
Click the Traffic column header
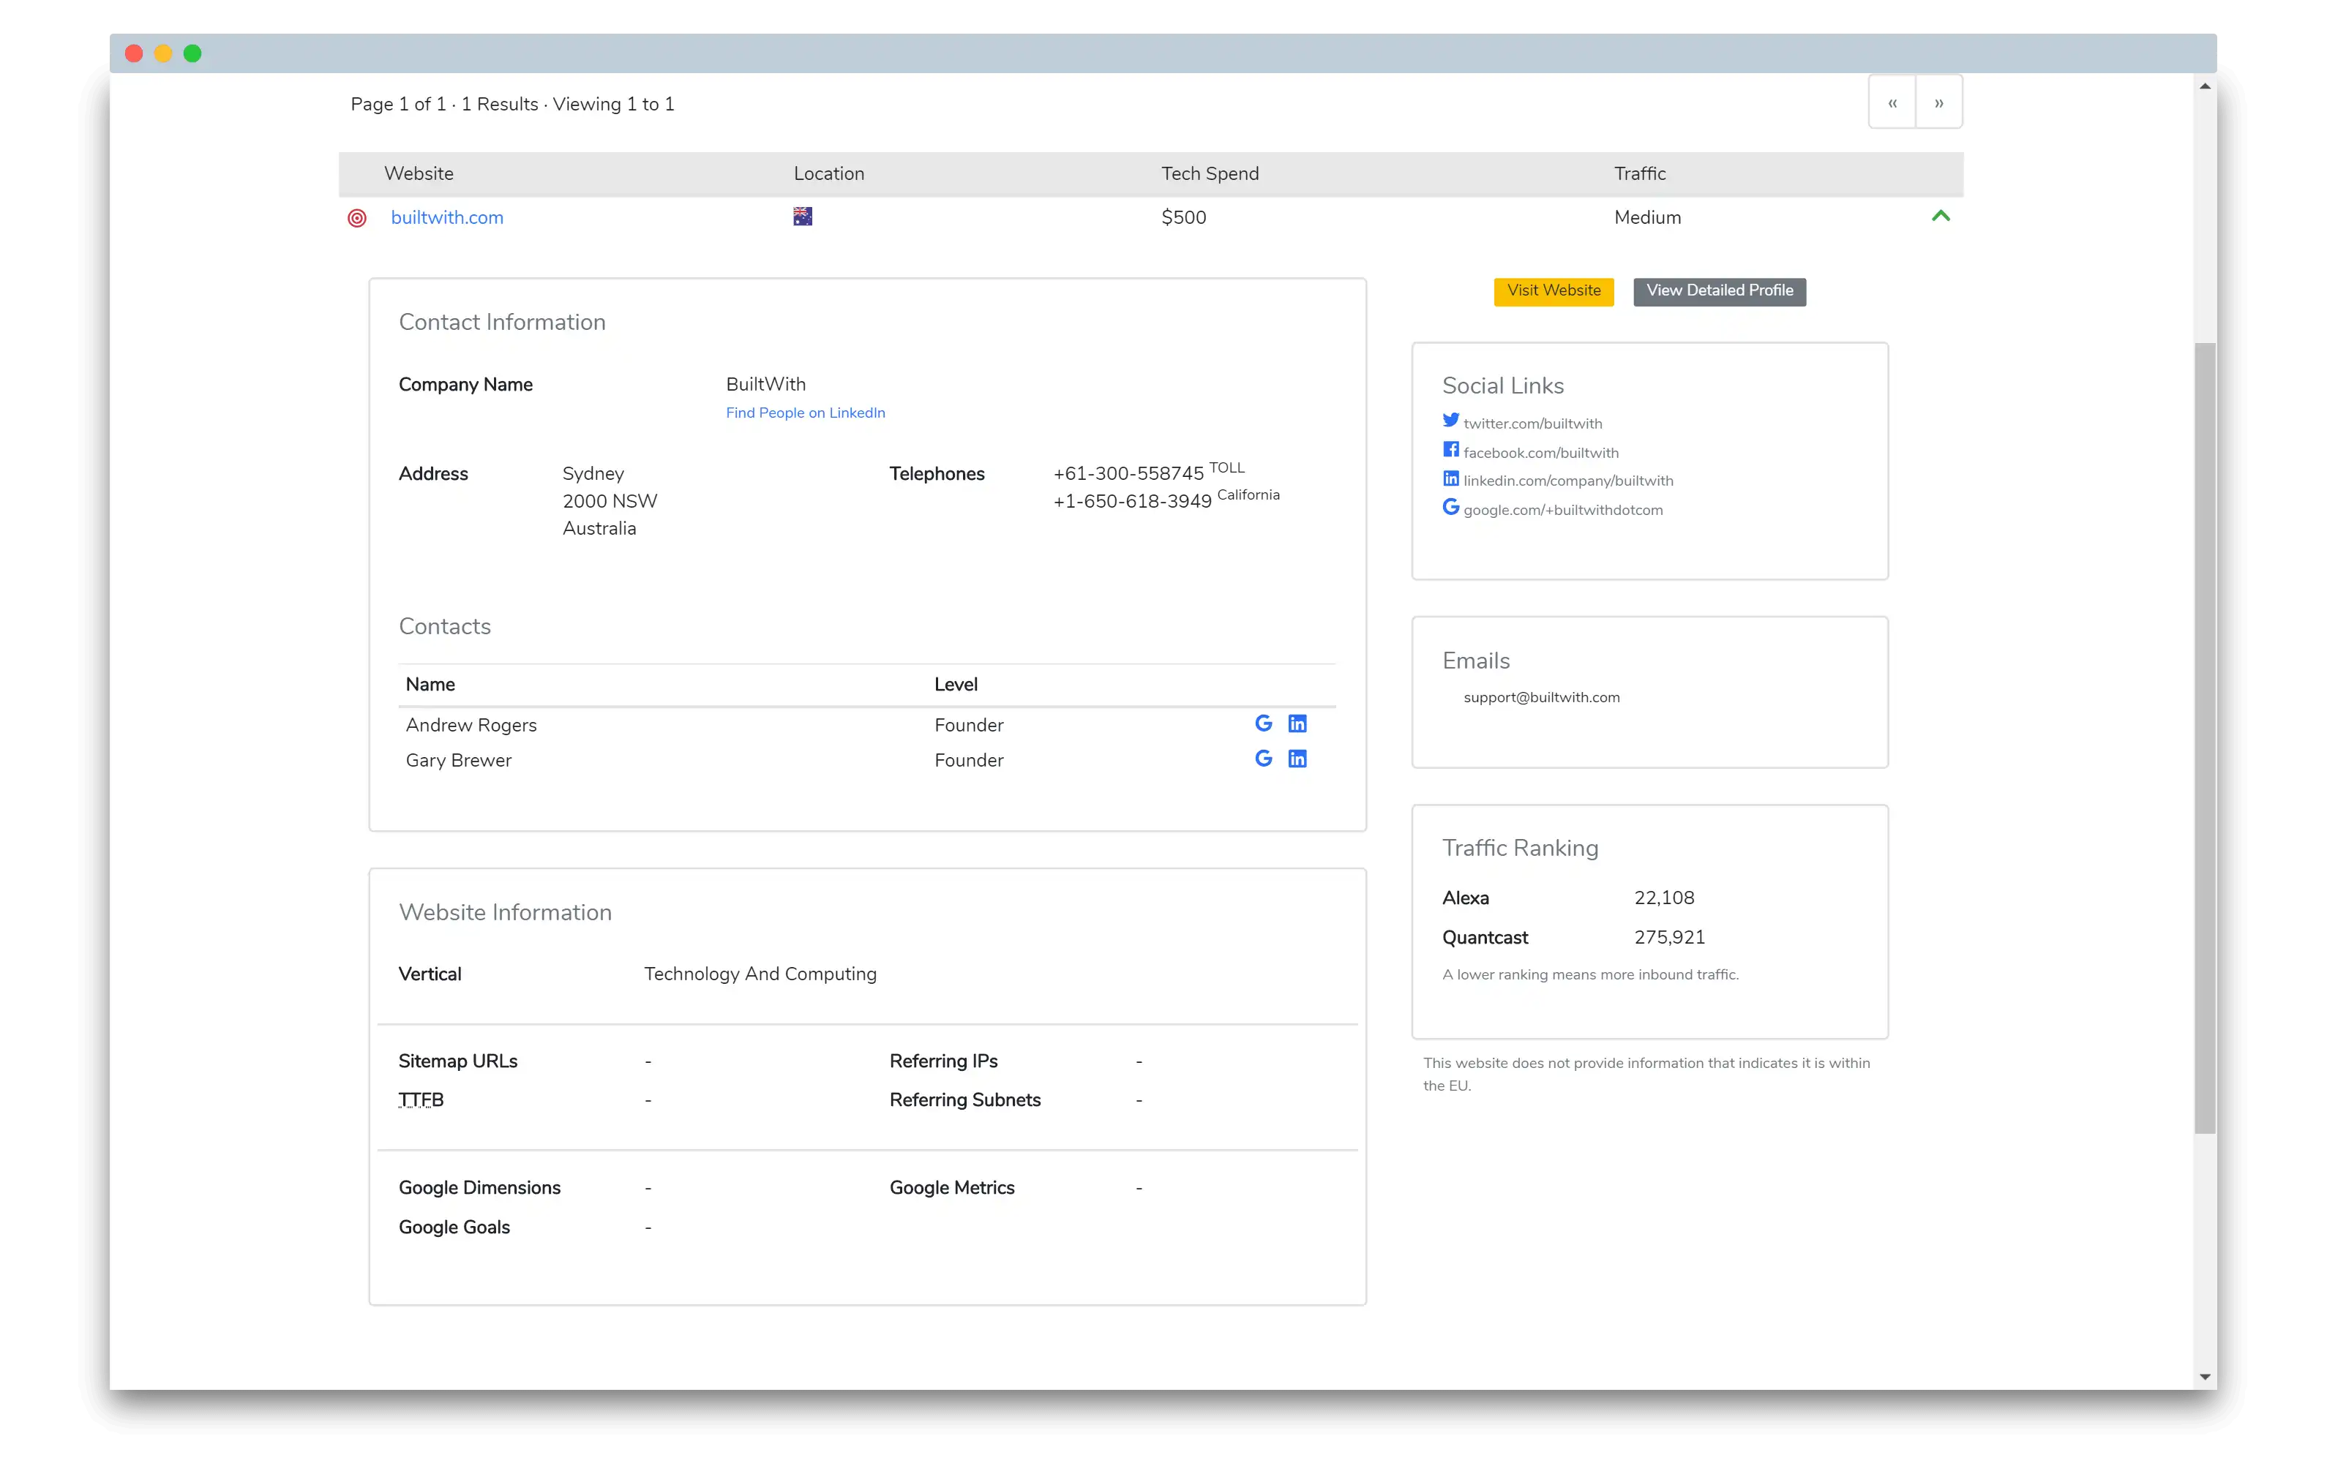click(x=1640, y=174)
